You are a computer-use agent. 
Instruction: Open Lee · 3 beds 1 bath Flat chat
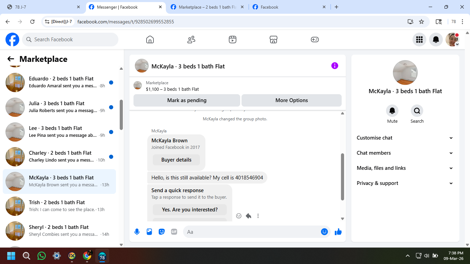pyautogui.click(x=59, y=132)
